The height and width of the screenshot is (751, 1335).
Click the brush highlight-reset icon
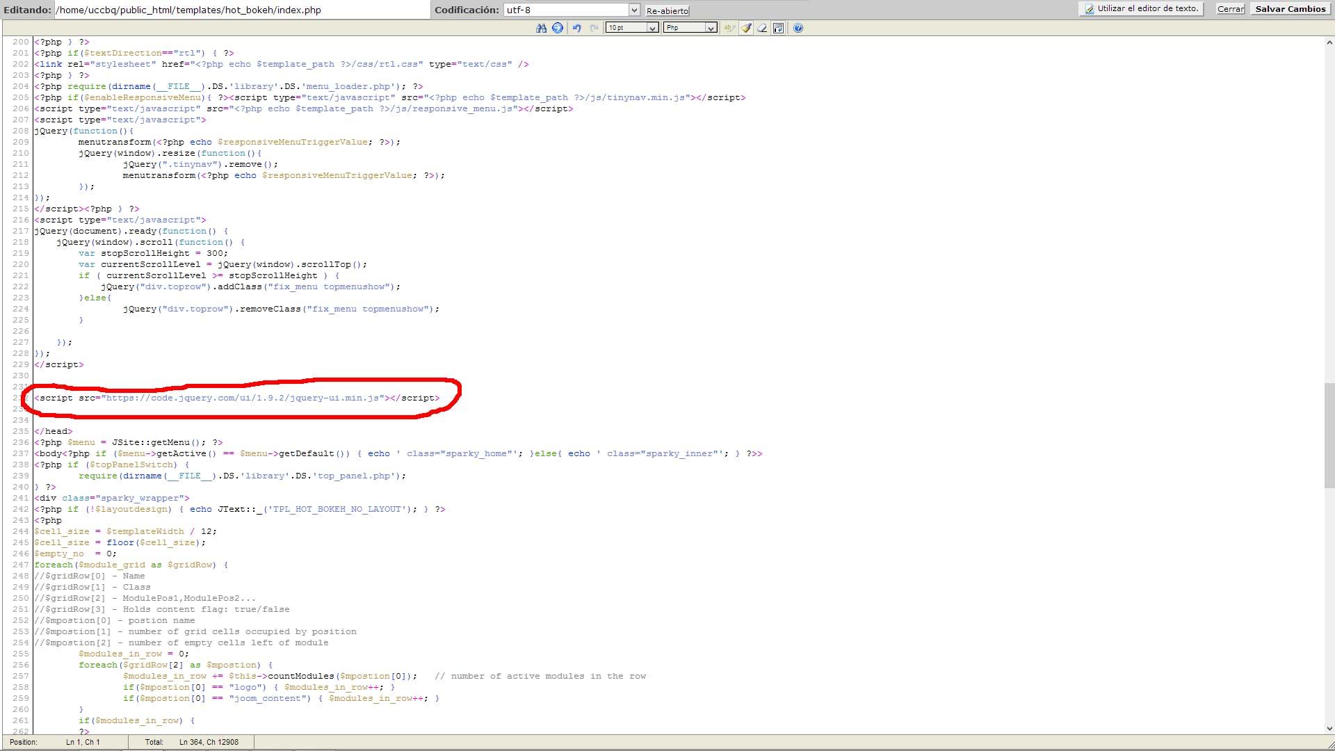(745, 28)
